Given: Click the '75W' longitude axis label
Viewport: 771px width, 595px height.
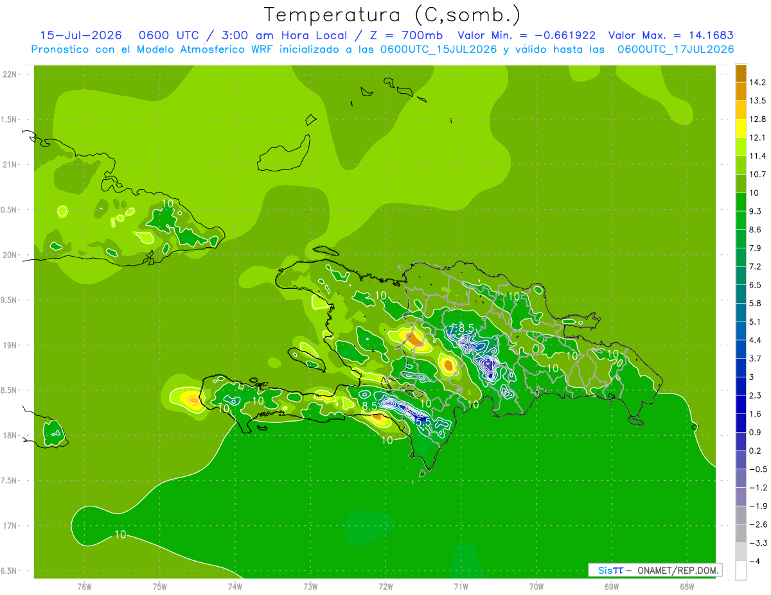Looking at the screenshot, I should tap(160, 587).
